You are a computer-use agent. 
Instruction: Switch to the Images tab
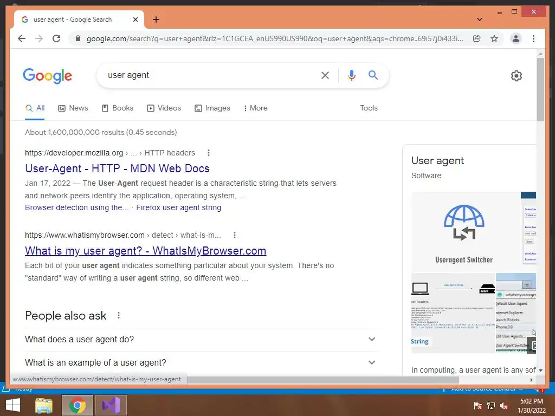[212, 108]
